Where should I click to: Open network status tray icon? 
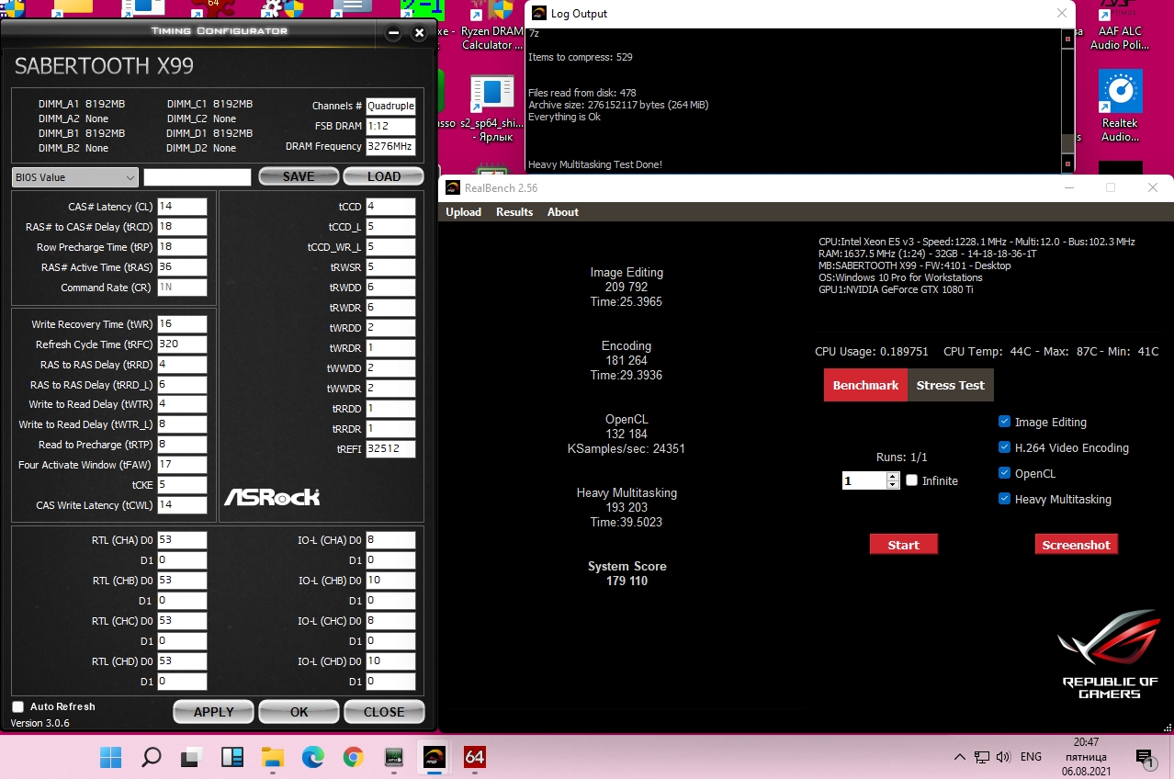pyautogui.click(x=982, y=757)
